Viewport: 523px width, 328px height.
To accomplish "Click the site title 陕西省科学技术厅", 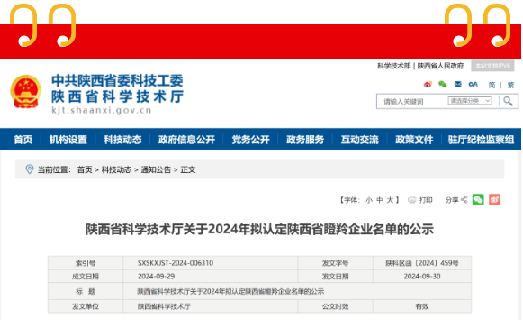I will coord(117,96).
